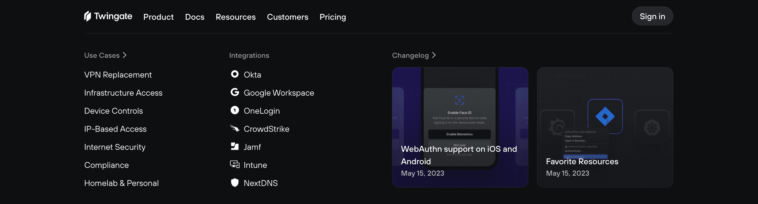Open the VPN Replacement use case
This screenshot has height=204, width=758.
118,75
